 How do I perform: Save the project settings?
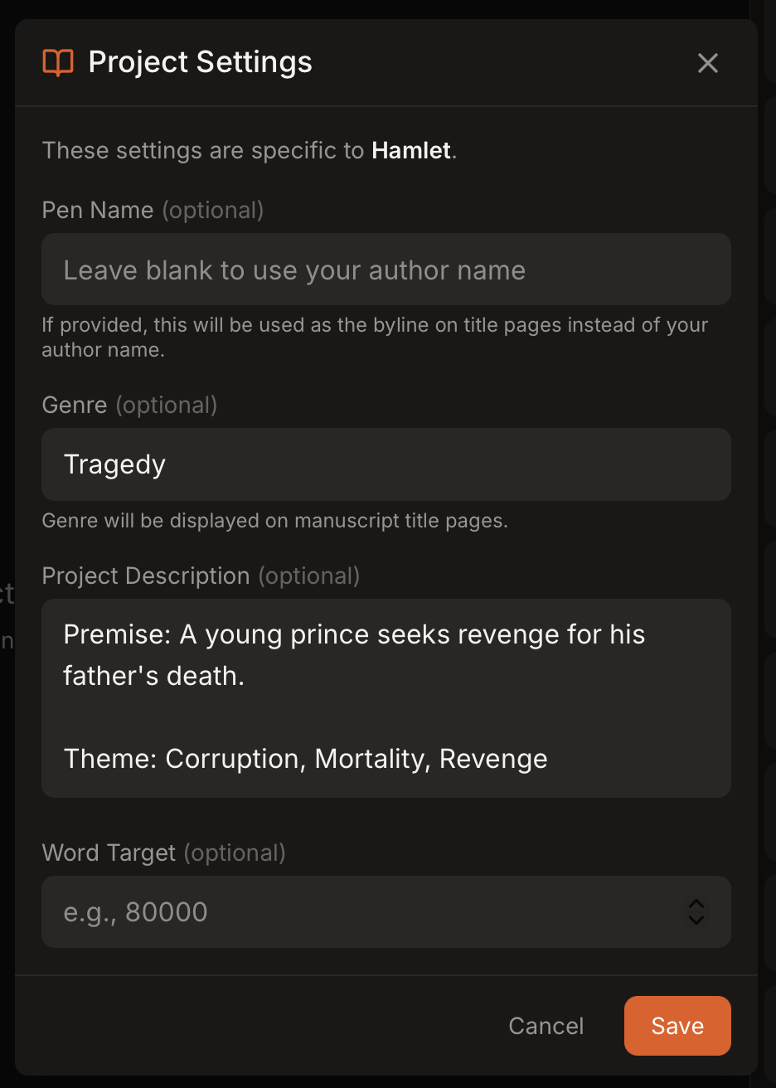pos(677,1026)
